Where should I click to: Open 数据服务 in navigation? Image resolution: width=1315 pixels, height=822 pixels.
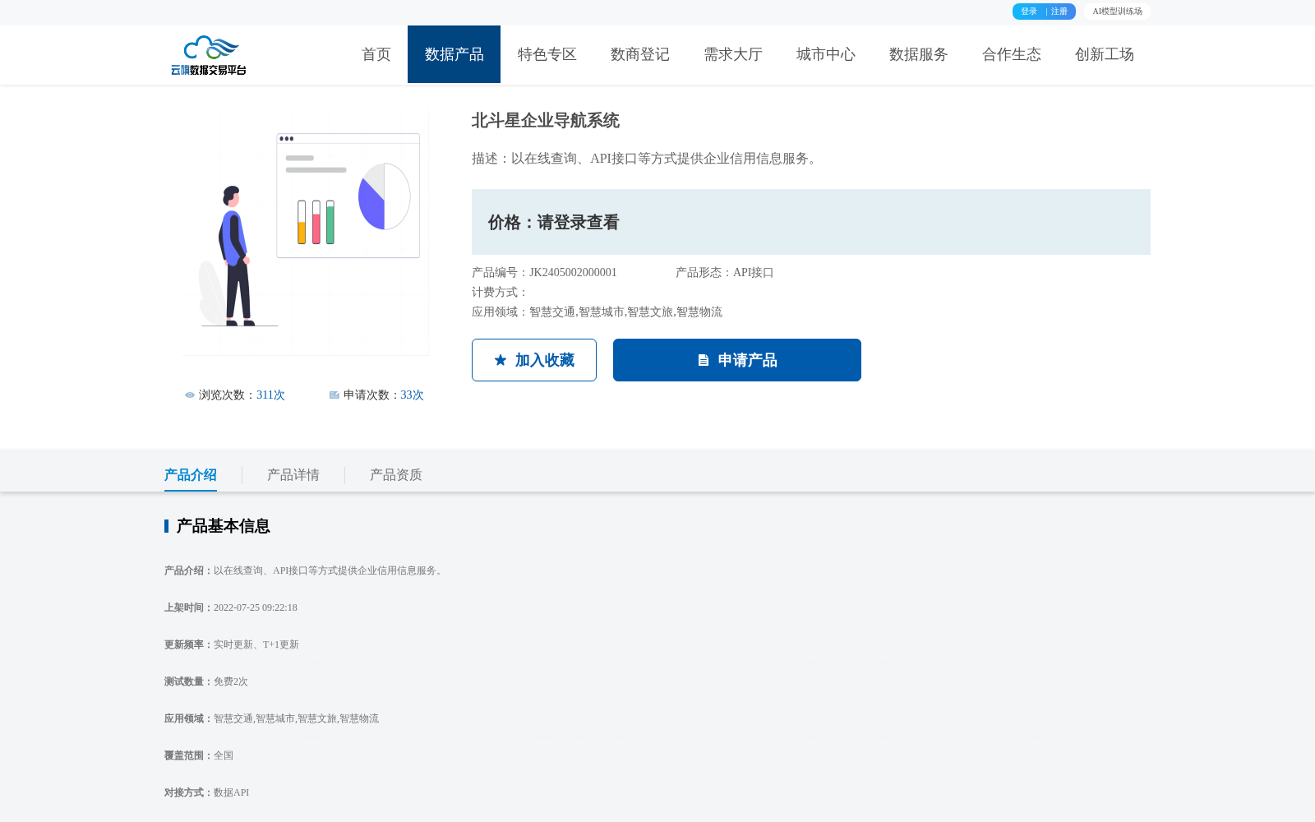(918, 54)
